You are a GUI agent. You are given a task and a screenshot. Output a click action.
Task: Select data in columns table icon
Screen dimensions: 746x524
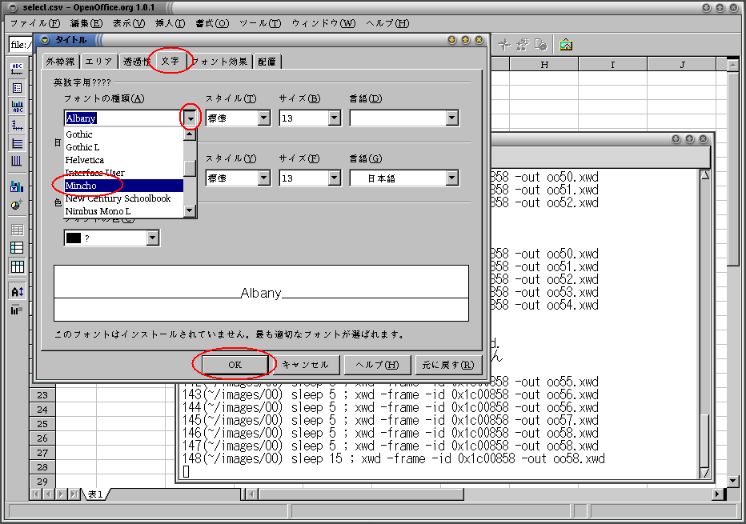17,266
